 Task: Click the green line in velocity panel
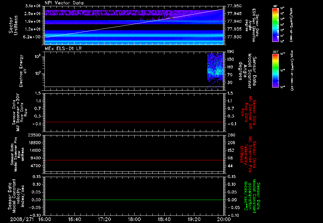[x=134, y=200]
